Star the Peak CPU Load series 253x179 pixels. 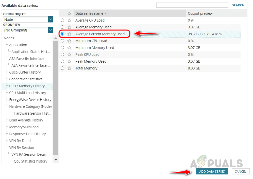click(69, 55)
